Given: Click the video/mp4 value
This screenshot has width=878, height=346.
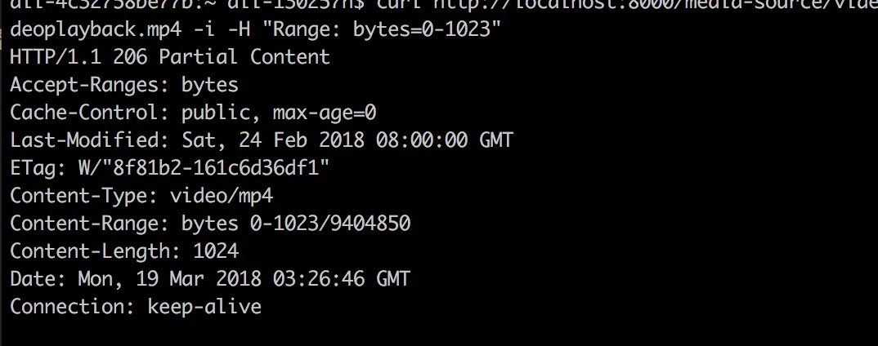Looking at the screenshot, I should (222, 196).
